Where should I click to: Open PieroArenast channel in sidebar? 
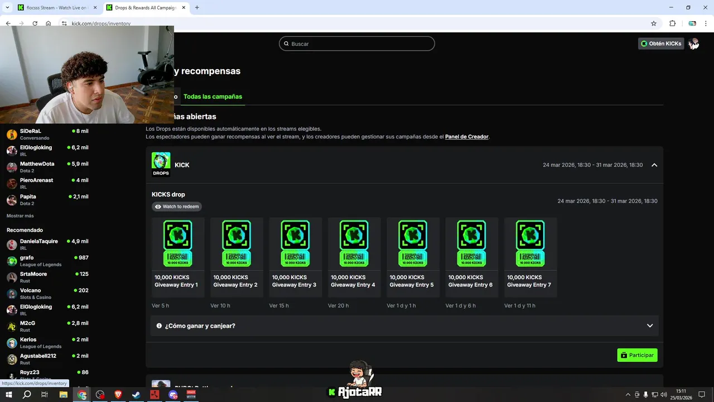47,183
